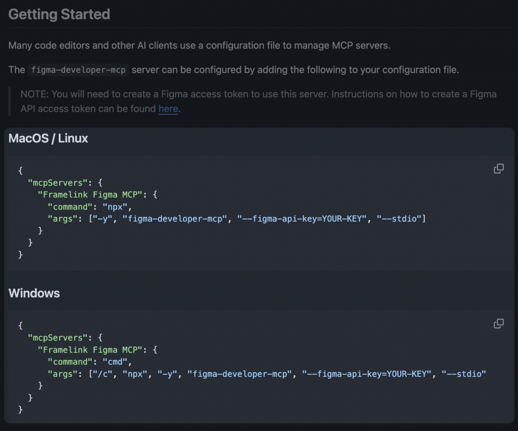Click the Windows section heading
This screenshot has height=431, width=518.
pos(34,293)
